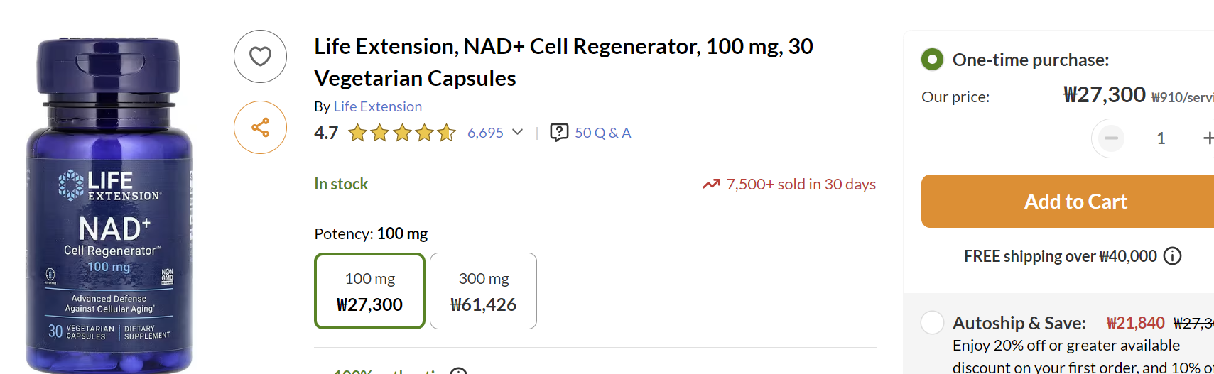This screenshot has height=374, width=1214.
Task: Select One-time purchase radio option
Action: [x=932, y=60]
